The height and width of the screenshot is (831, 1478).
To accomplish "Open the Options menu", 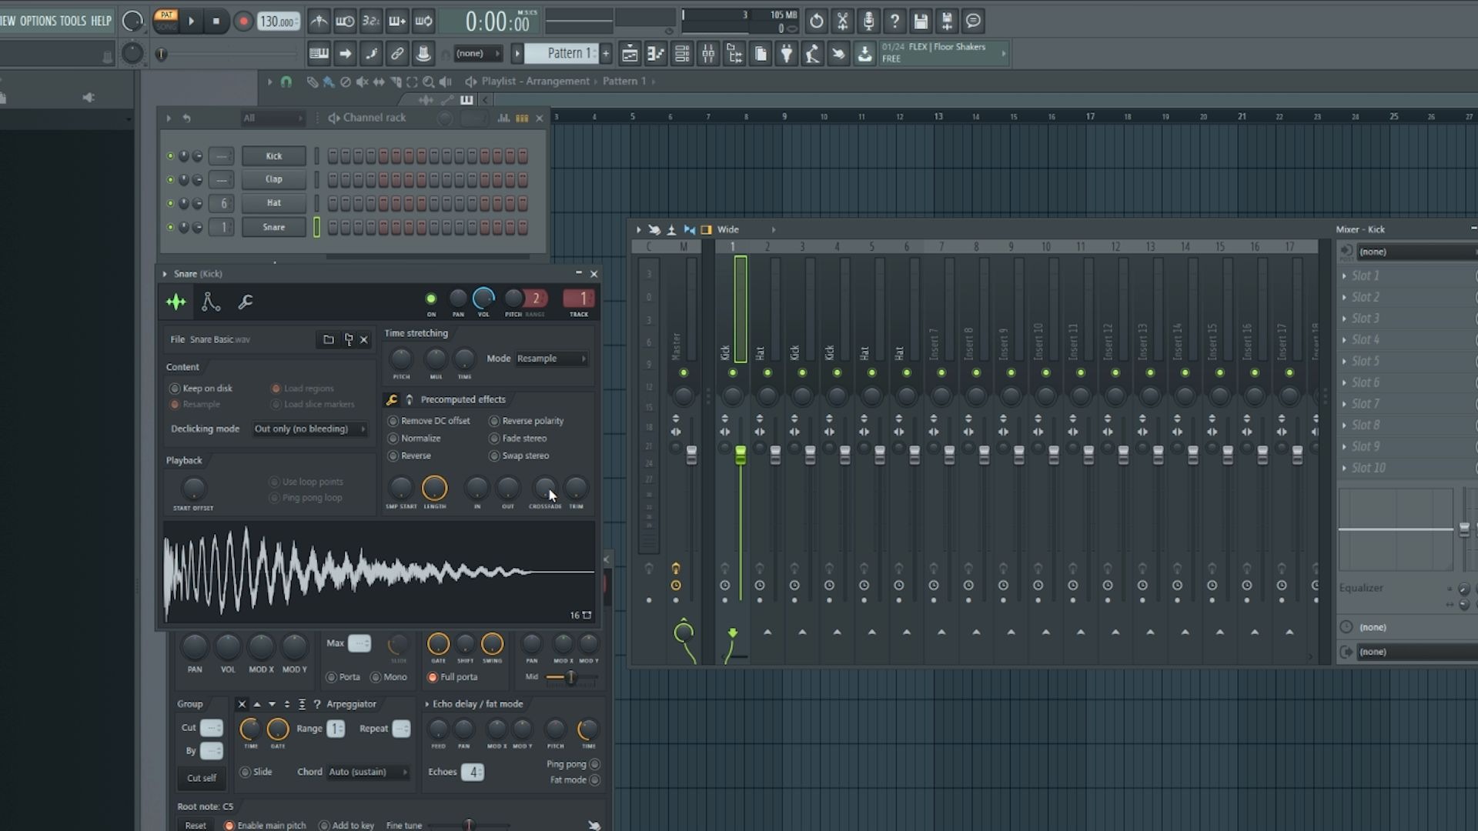I will pyautogui.click(x=38, y=21).
